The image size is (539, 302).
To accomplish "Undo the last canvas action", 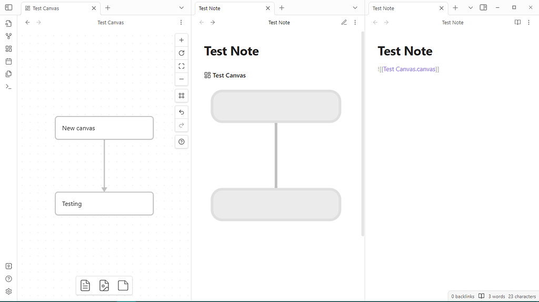I will [x=182, y=112].
